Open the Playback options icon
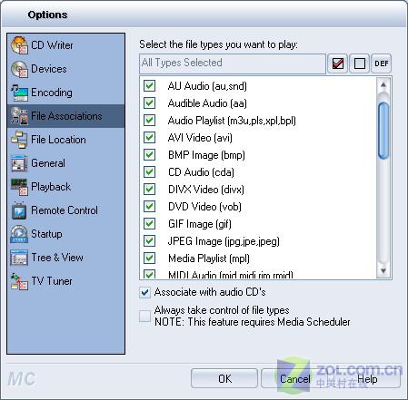 (x=19, y=187)
